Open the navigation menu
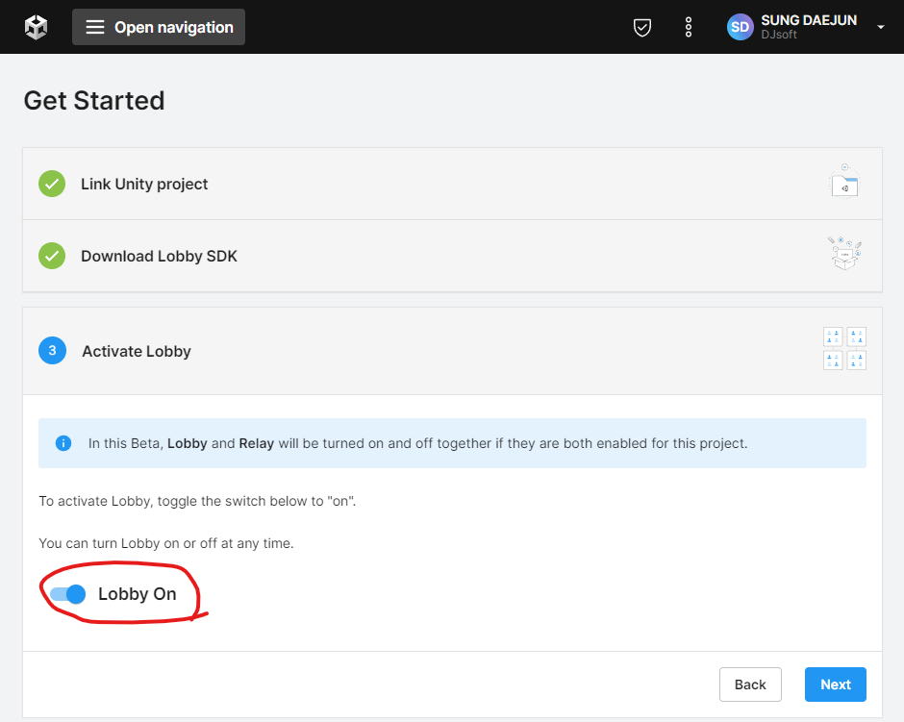Viewport: 904px width, 722px height. [x=159, y=27]
